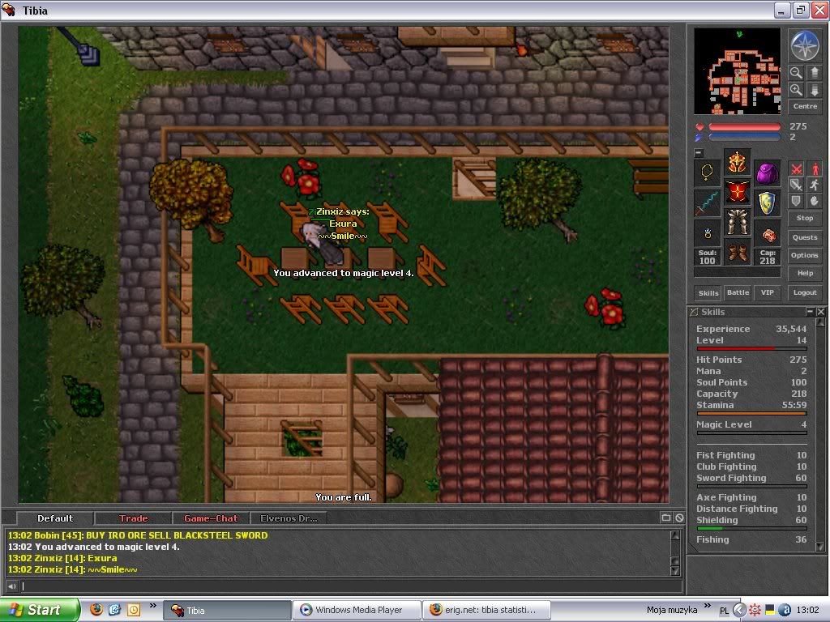Viewport: 830px width, 622px height.
Task: Select the golden helmet slot
Action: (x=738, y=162)
